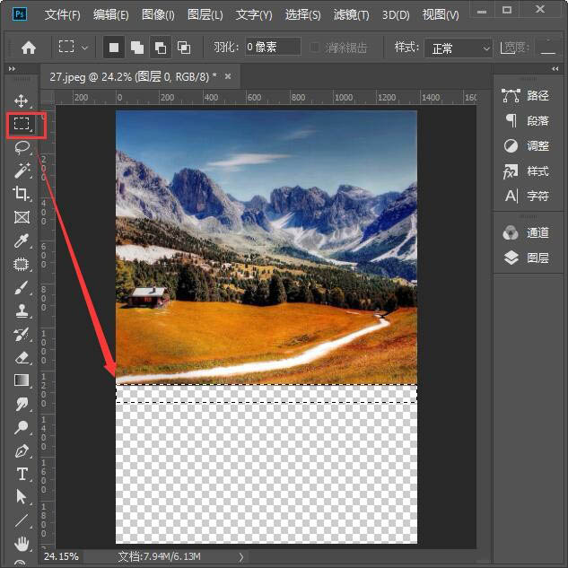Select the Rectangular Marquee tool

(x=22, y=124)
